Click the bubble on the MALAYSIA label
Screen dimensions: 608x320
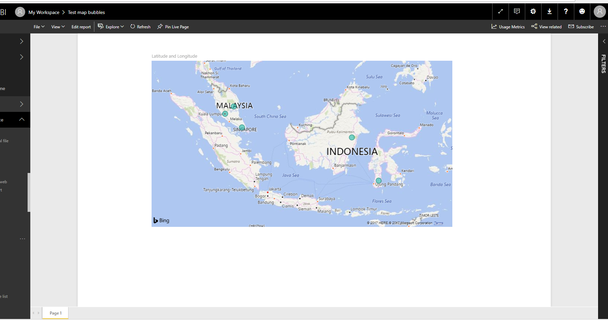click(x=234, y=106)
